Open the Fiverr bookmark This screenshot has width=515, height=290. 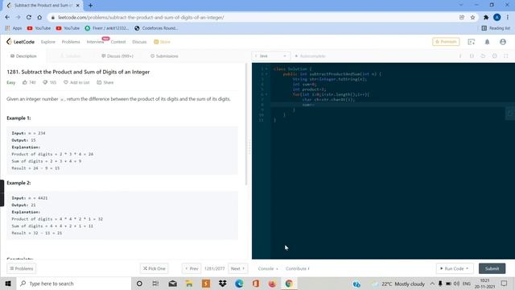(107, 28)
